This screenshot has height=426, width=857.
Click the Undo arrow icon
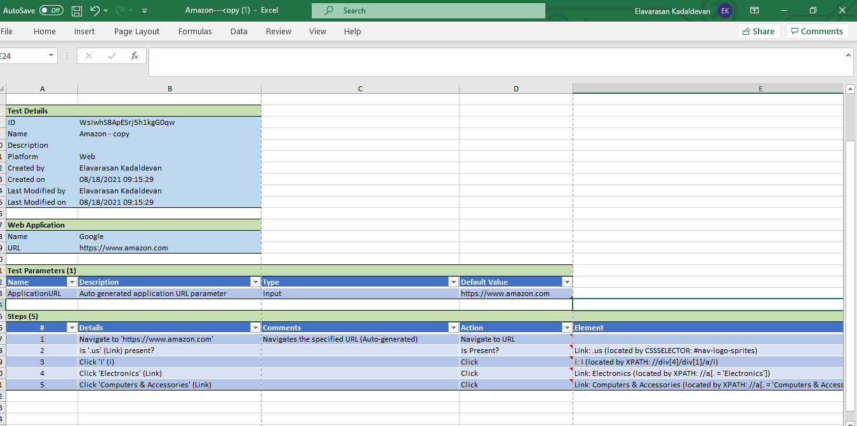click(95, 11)
